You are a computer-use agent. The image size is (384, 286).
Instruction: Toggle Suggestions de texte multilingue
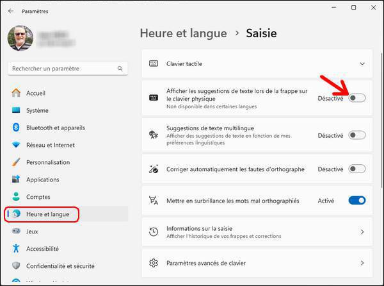[x=357, y=135]
